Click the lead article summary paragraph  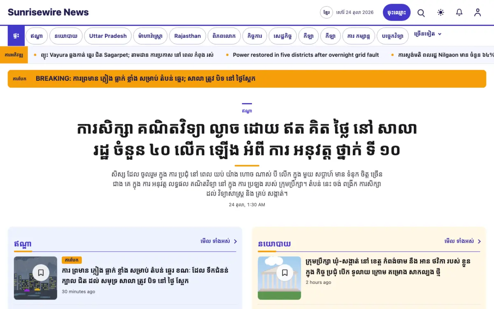247,184
